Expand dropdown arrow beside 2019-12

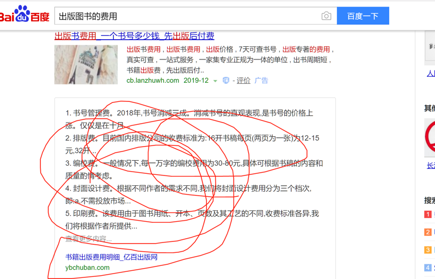[215, 81]
